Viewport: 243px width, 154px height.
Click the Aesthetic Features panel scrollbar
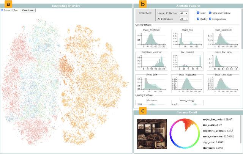[241, 38]
